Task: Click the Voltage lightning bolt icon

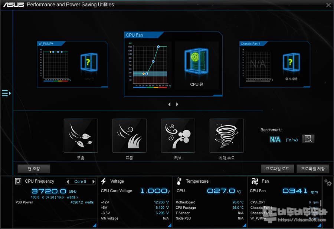Action: coord(104,181)
